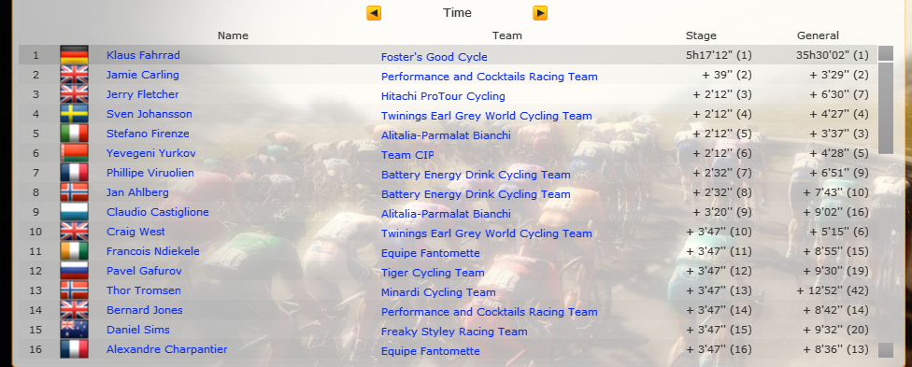Click the scrollbar's top arrow button

pyautogui.click(x=885, y=53)
